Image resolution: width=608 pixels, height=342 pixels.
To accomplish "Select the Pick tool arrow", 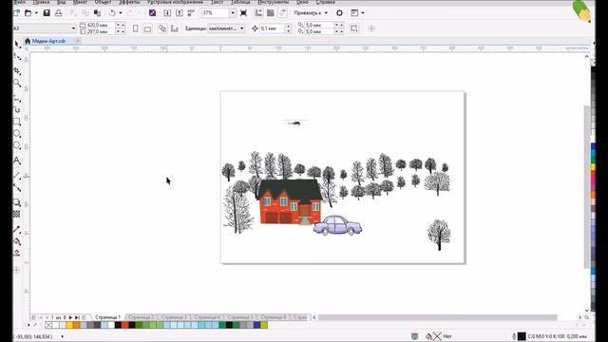I will point(17,45).
